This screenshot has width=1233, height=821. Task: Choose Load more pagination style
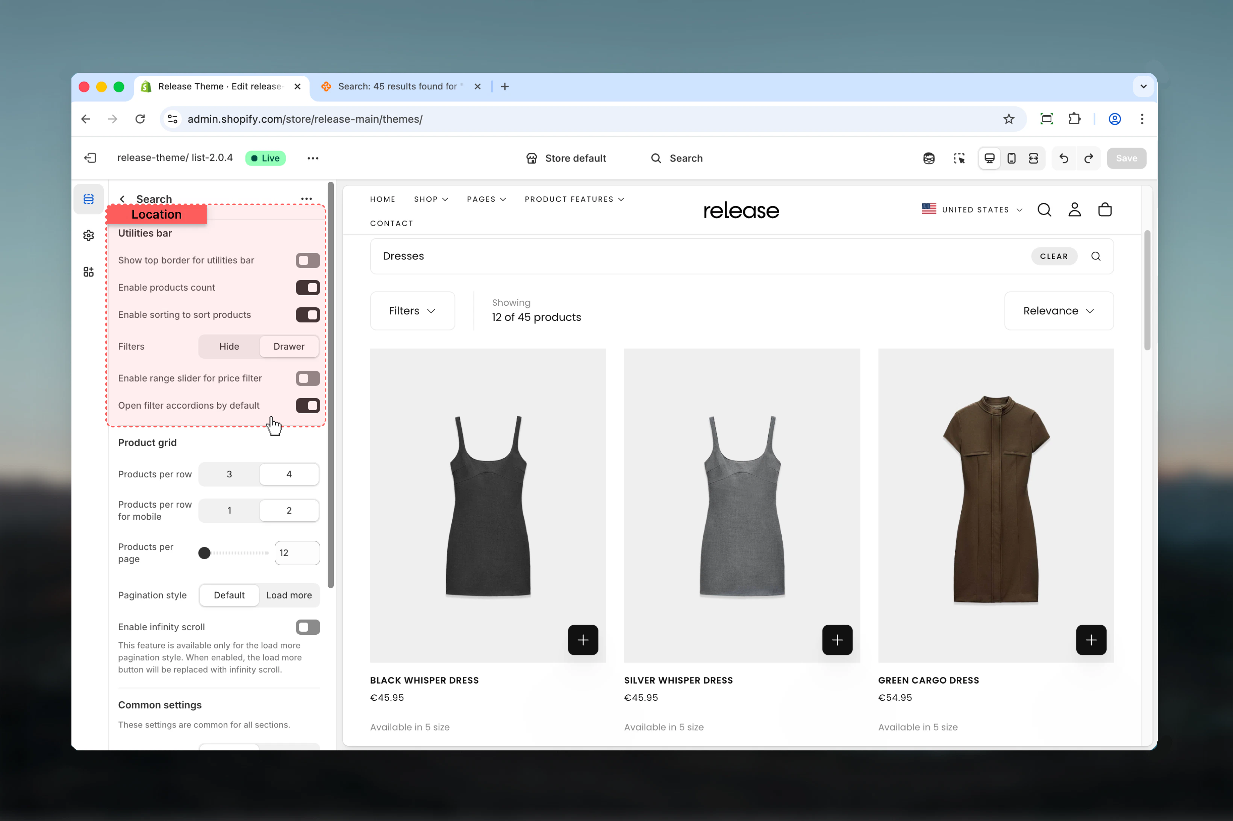(x=289, y=595)
